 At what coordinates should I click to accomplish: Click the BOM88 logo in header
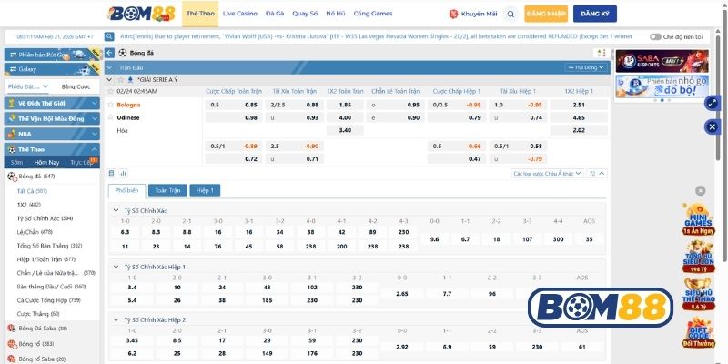[x=141, y=14]
